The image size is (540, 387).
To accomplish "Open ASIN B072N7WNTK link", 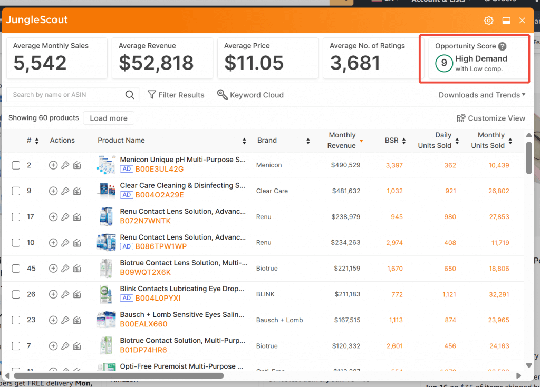I will pos(146,221).
